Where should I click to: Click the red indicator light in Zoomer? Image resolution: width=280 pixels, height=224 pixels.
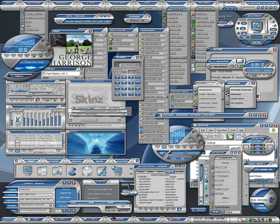coord(238,23)
